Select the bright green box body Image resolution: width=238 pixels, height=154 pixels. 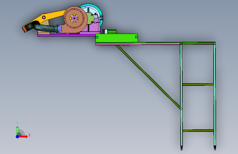[117, 38]
